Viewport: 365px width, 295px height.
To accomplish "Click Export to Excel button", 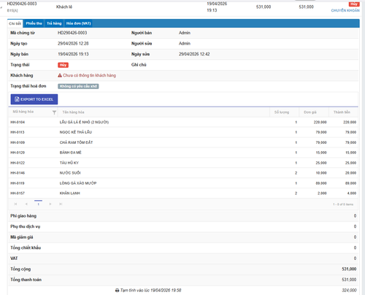I will (34, 99).
